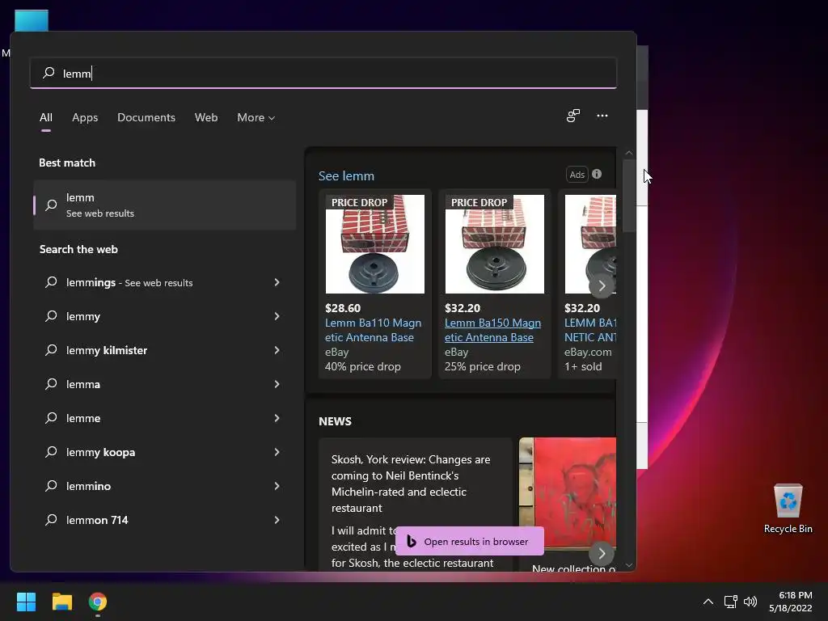Click the Bing logo icon

[412, 541]
